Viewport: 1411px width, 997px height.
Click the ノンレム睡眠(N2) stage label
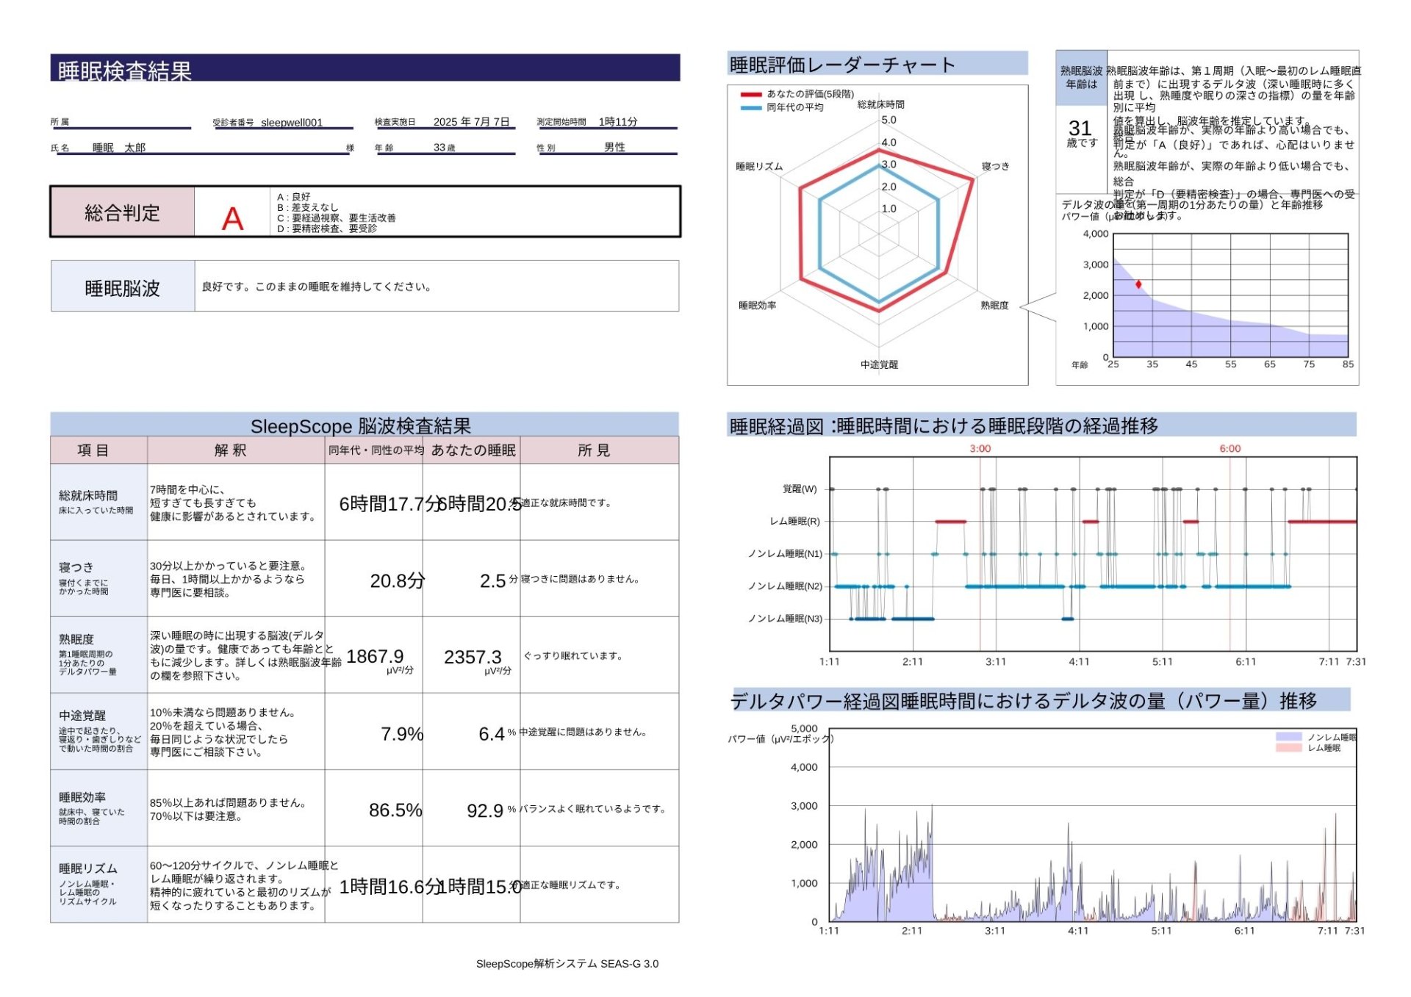(x=785, y=586)
